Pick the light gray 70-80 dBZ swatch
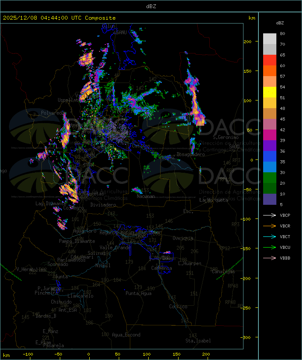This screenshot has width=302, height=360. click(270, 38)
